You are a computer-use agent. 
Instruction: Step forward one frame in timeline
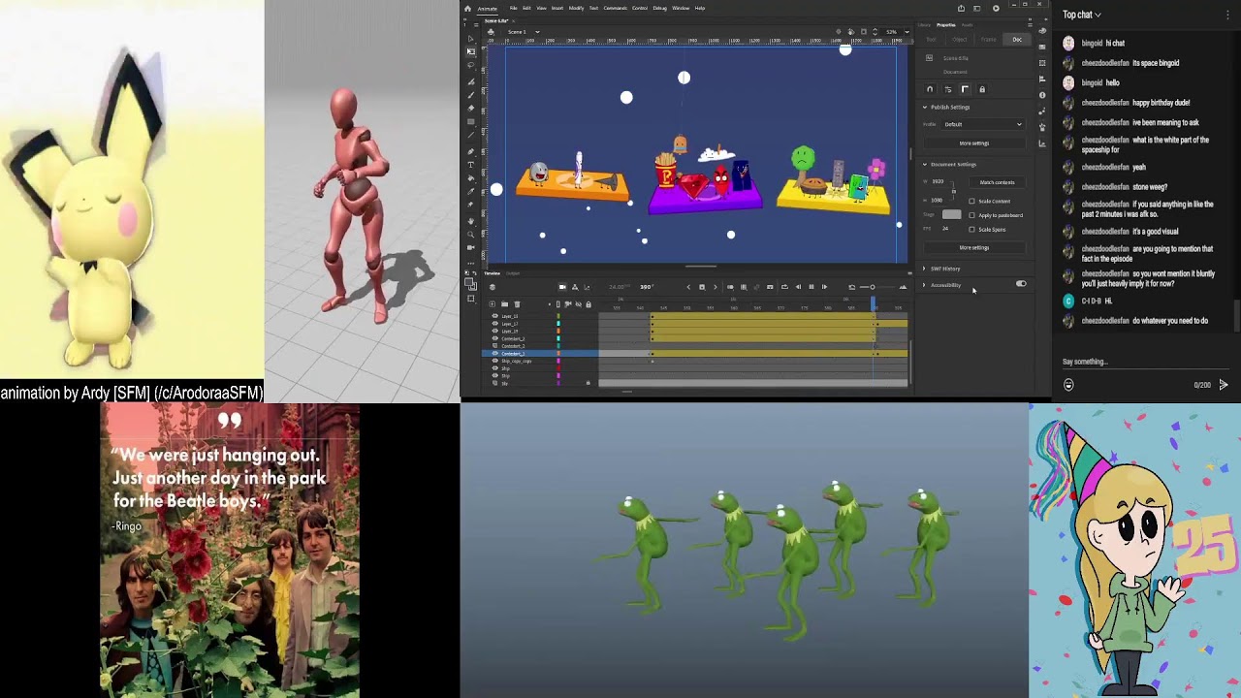click(824, 287)
